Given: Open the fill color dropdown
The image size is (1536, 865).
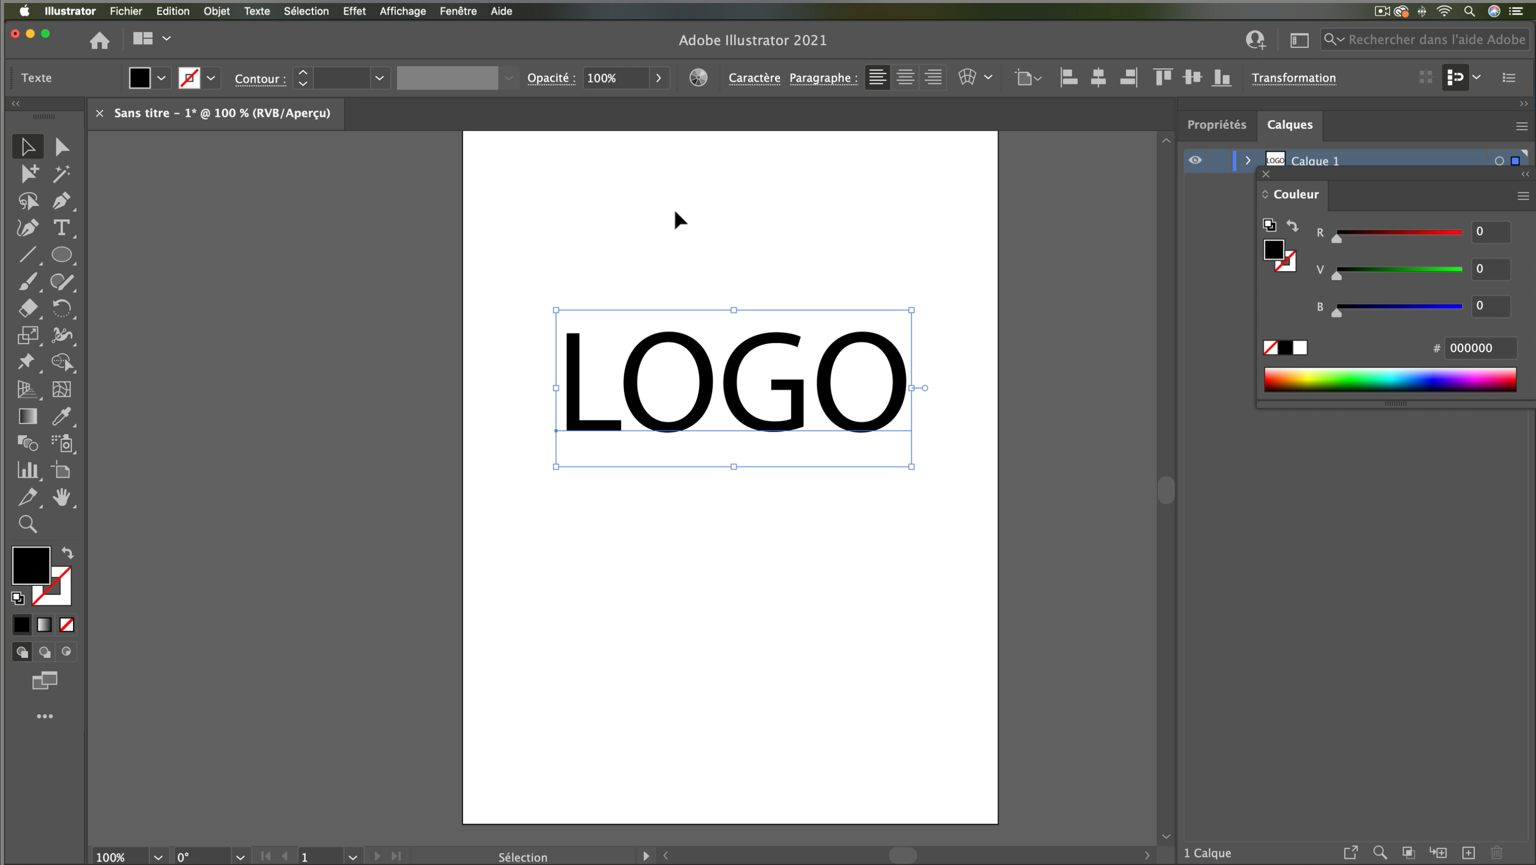Looking at the screenshot, I should click(161, 77).
